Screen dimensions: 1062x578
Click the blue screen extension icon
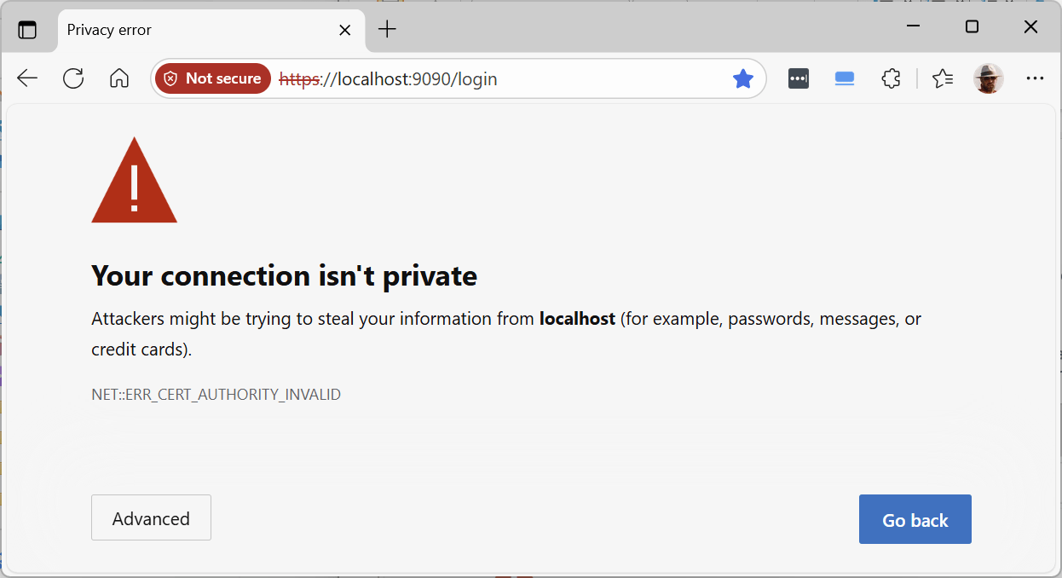click(845, 78)
